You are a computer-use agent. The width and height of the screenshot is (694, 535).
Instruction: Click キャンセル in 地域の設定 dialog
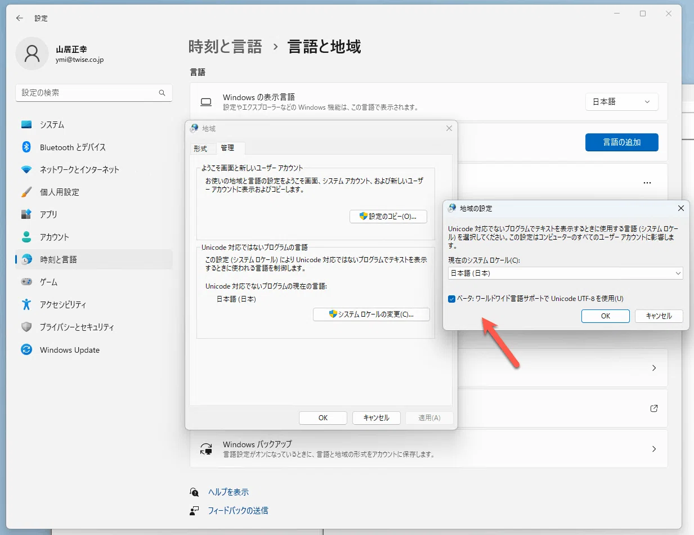(x=659, y=316)
